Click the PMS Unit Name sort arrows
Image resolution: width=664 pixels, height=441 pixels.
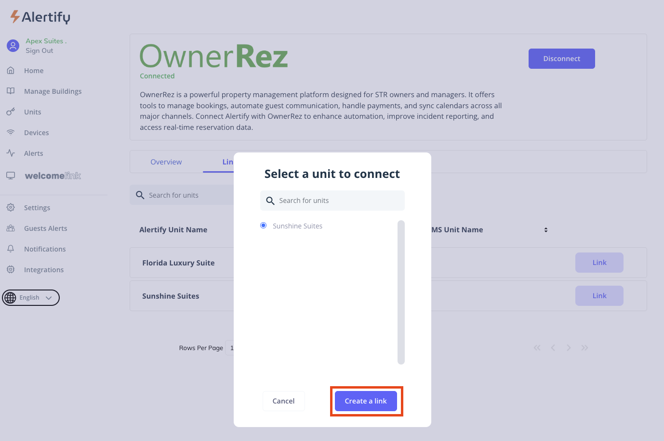click(x=546, y=230)
